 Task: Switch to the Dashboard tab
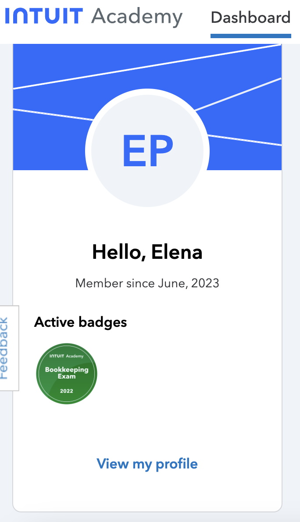point(250,18)
